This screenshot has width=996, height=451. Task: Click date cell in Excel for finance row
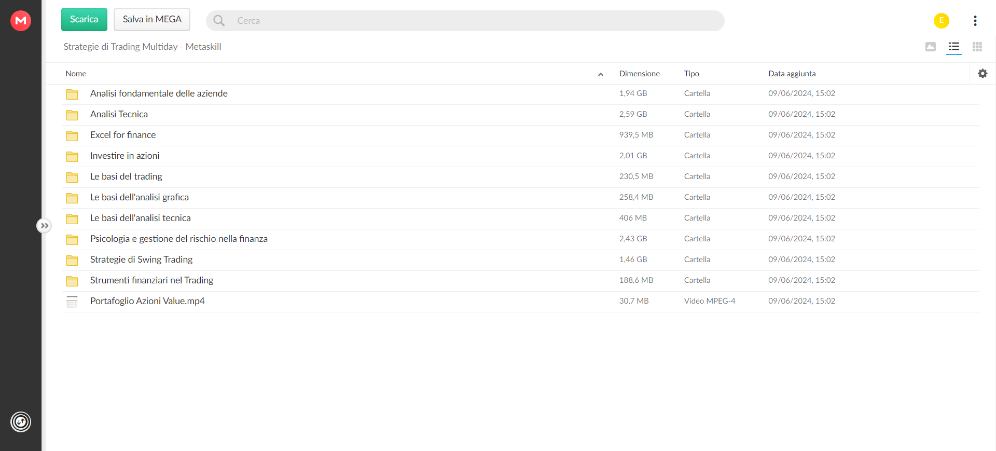tap(801, 135)
